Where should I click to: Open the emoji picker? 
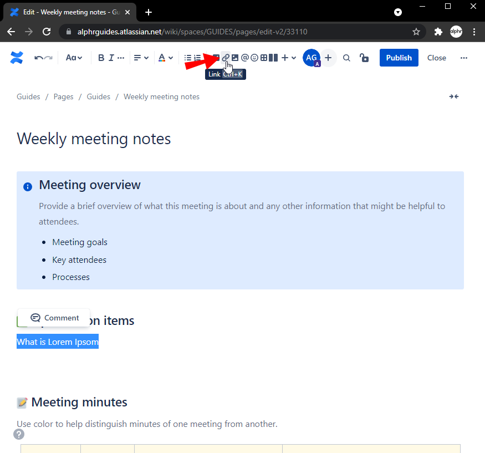[x=254, y=58]
